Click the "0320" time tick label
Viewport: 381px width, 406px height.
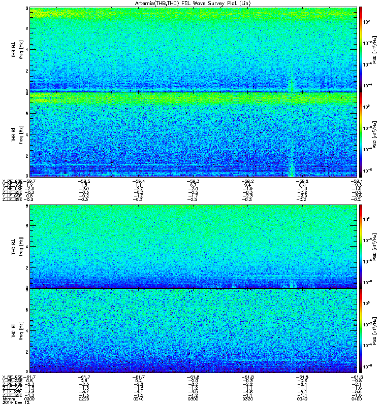[248, 399]
